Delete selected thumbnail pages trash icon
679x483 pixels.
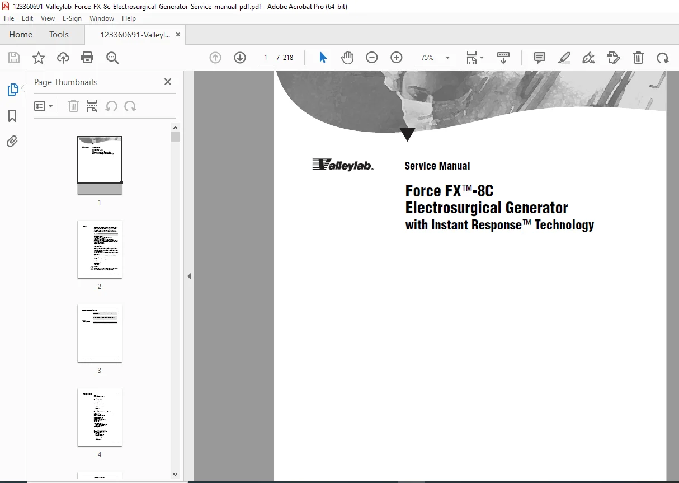[73, 106]
